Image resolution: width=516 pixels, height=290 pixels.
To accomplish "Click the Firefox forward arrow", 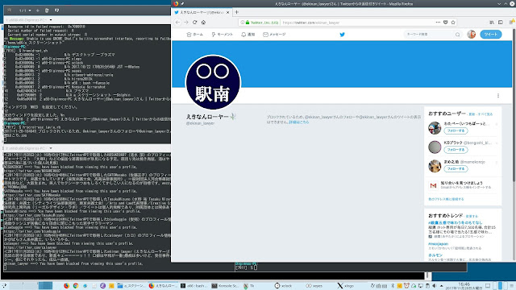I will click(186, 23).
